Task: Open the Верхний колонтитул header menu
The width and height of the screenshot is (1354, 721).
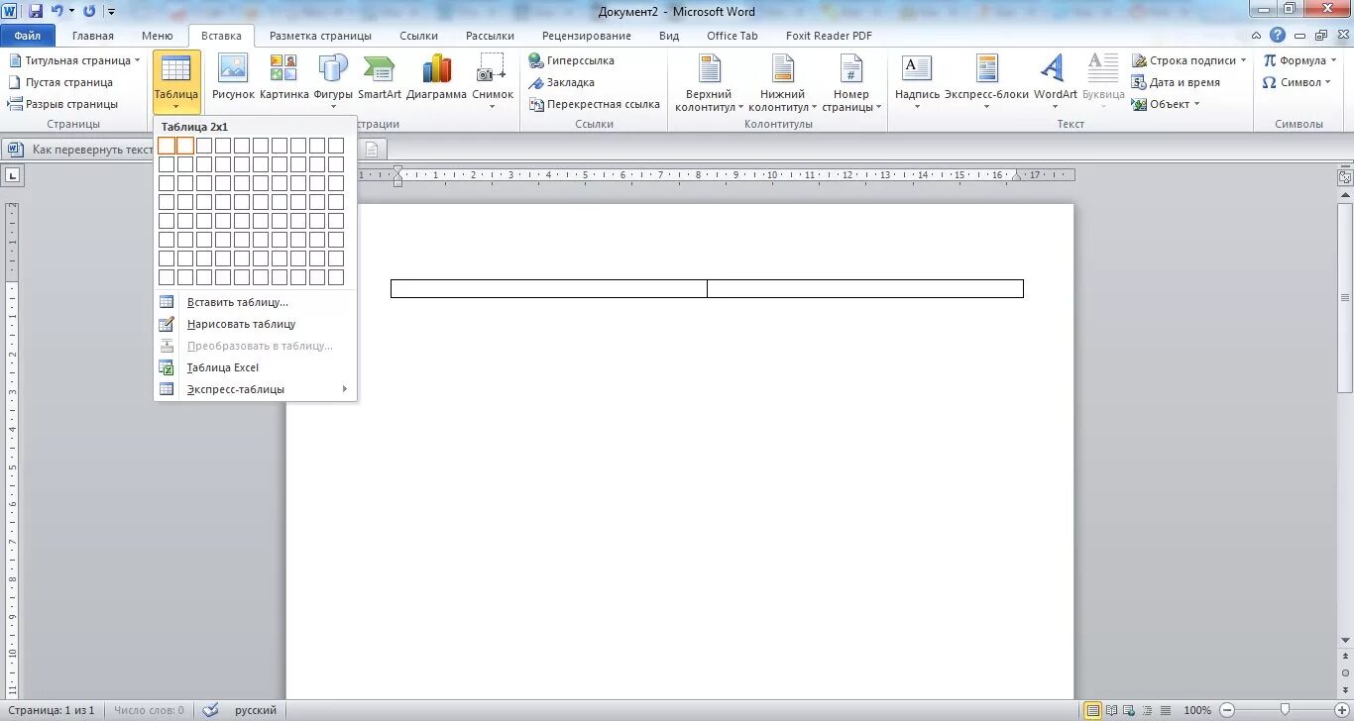Action: point(709,83)
